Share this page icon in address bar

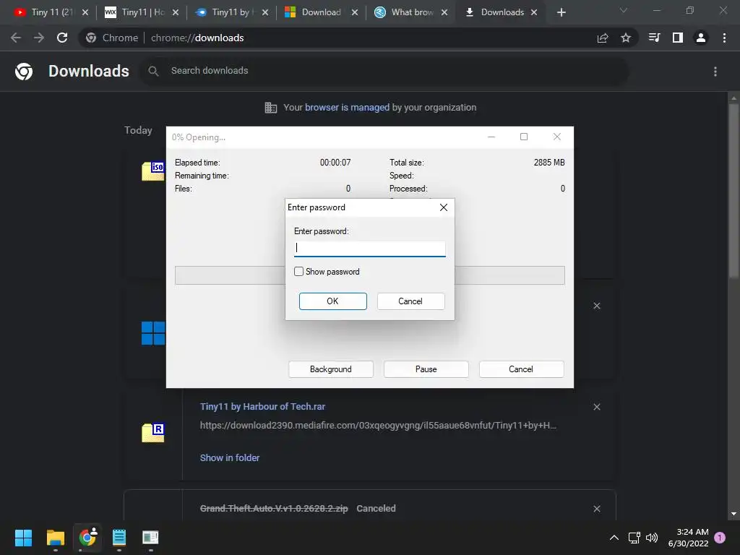pos(603,38)
